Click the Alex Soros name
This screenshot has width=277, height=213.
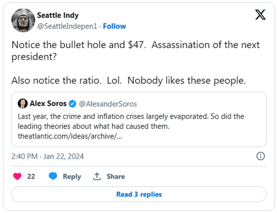tap(48, 104)
